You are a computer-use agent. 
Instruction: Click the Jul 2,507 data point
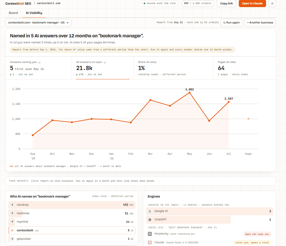229,102
